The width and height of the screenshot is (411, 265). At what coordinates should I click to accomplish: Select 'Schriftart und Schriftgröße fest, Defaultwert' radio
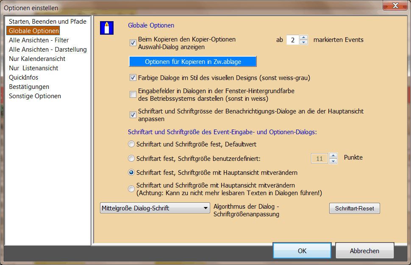(131, 144)
